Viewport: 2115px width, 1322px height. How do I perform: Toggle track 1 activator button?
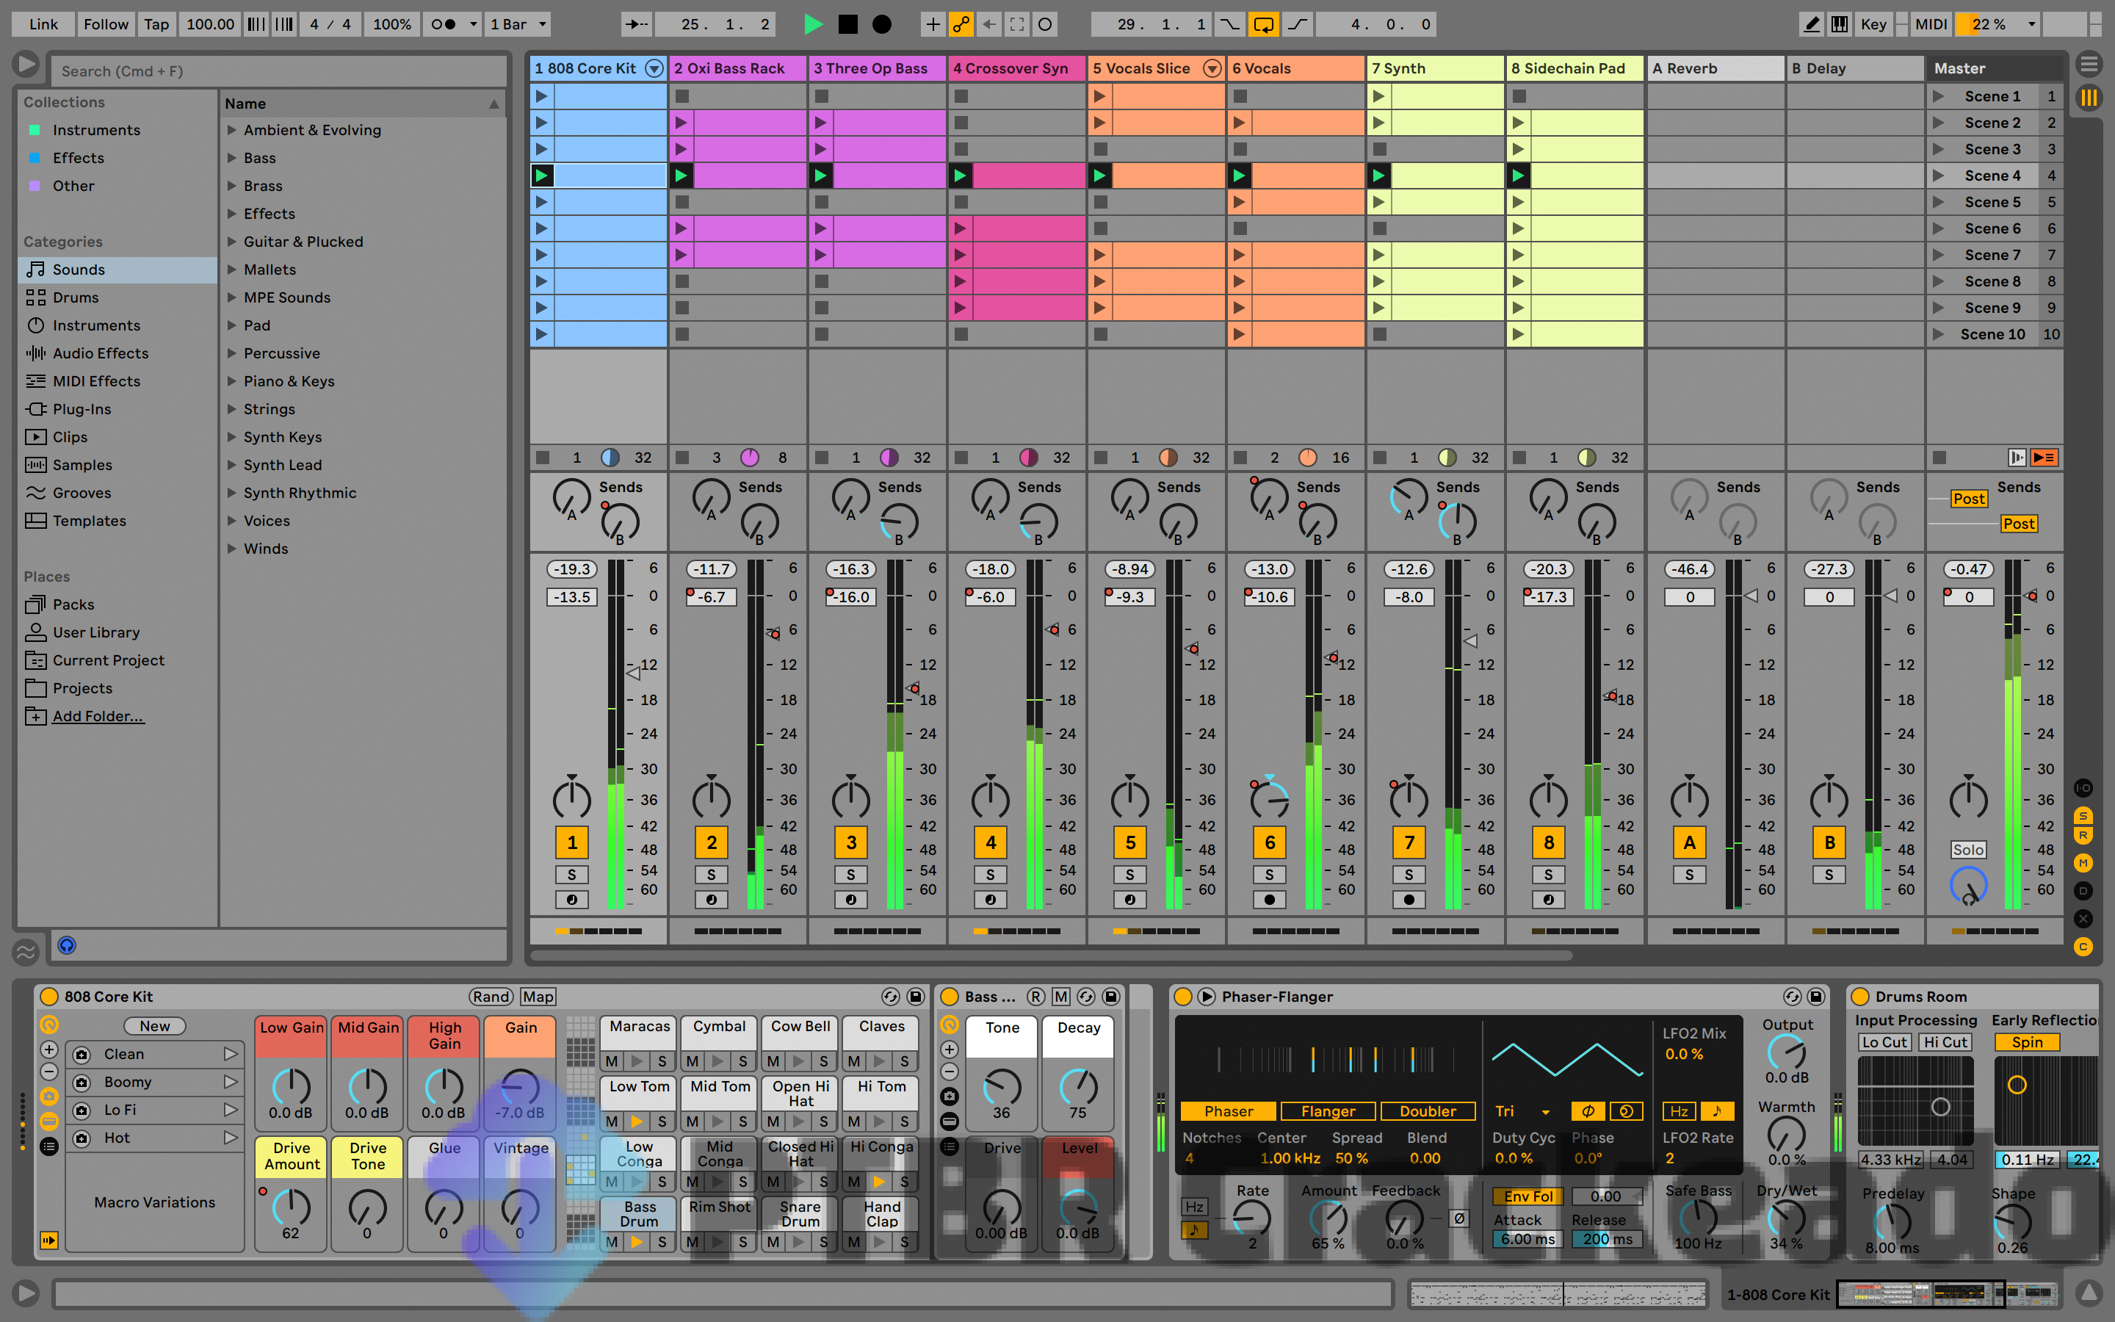(571, 843)
